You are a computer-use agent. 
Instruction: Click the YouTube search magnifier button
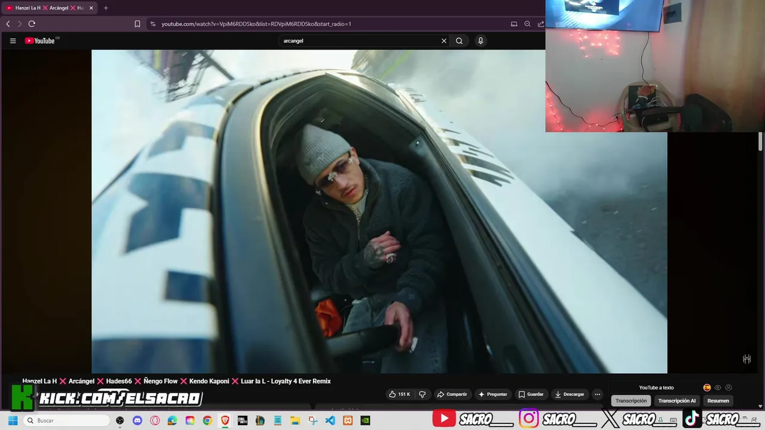[x=459, y=41]
